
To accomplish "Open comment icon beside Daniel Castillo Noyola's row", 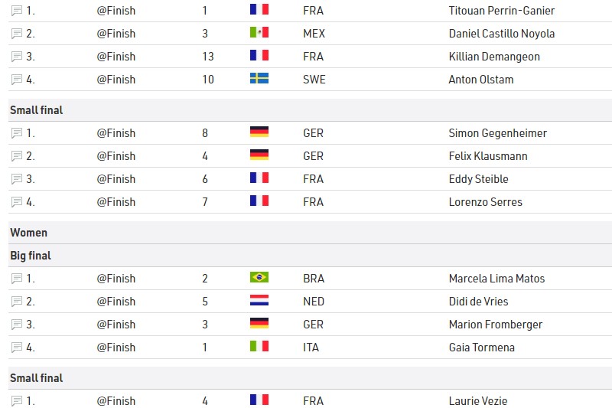I will pos(17,34).
